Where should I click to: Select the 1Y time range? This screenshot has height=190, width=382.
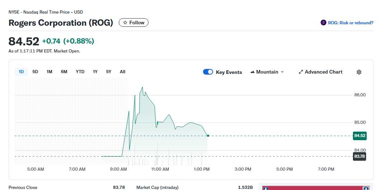(95, 72)
